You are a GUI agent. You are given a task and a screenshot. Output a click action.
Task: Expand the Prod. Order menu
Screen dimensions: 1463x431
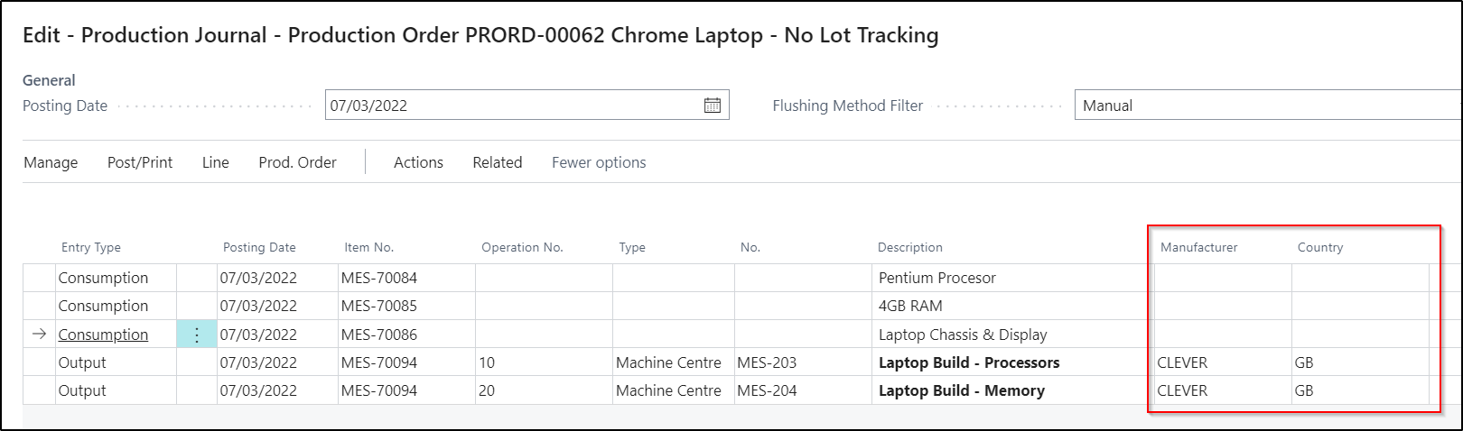click(297, 162)
